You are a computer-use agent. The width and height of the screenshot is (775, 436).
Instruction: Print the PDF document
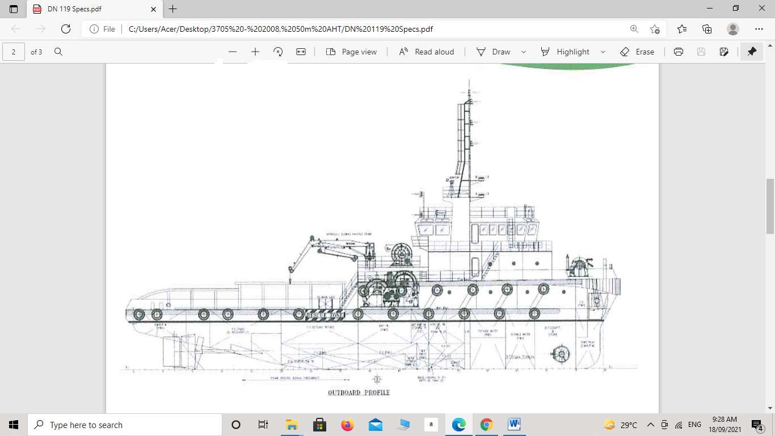point(679,52)
